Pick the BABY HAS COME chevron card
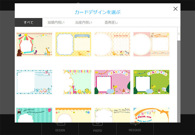 112,44
